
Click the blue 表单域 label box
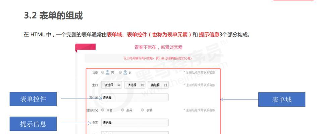pos(282,99)
